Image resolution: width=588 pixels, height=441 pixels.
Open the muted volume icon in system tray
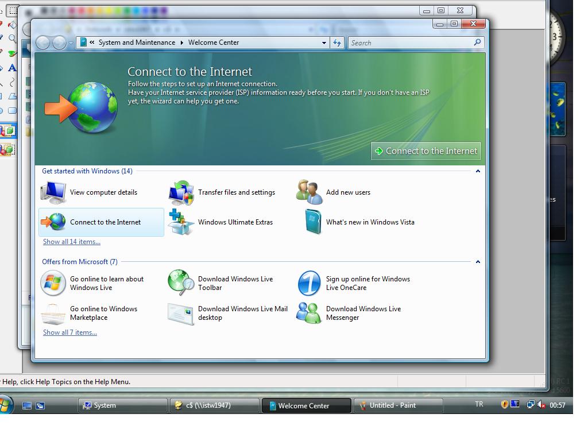pyautogui.click(x=540, y=405)
